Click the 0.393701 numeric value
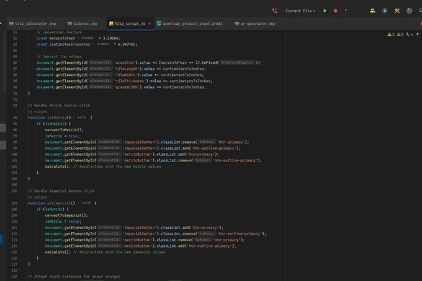 127,45
